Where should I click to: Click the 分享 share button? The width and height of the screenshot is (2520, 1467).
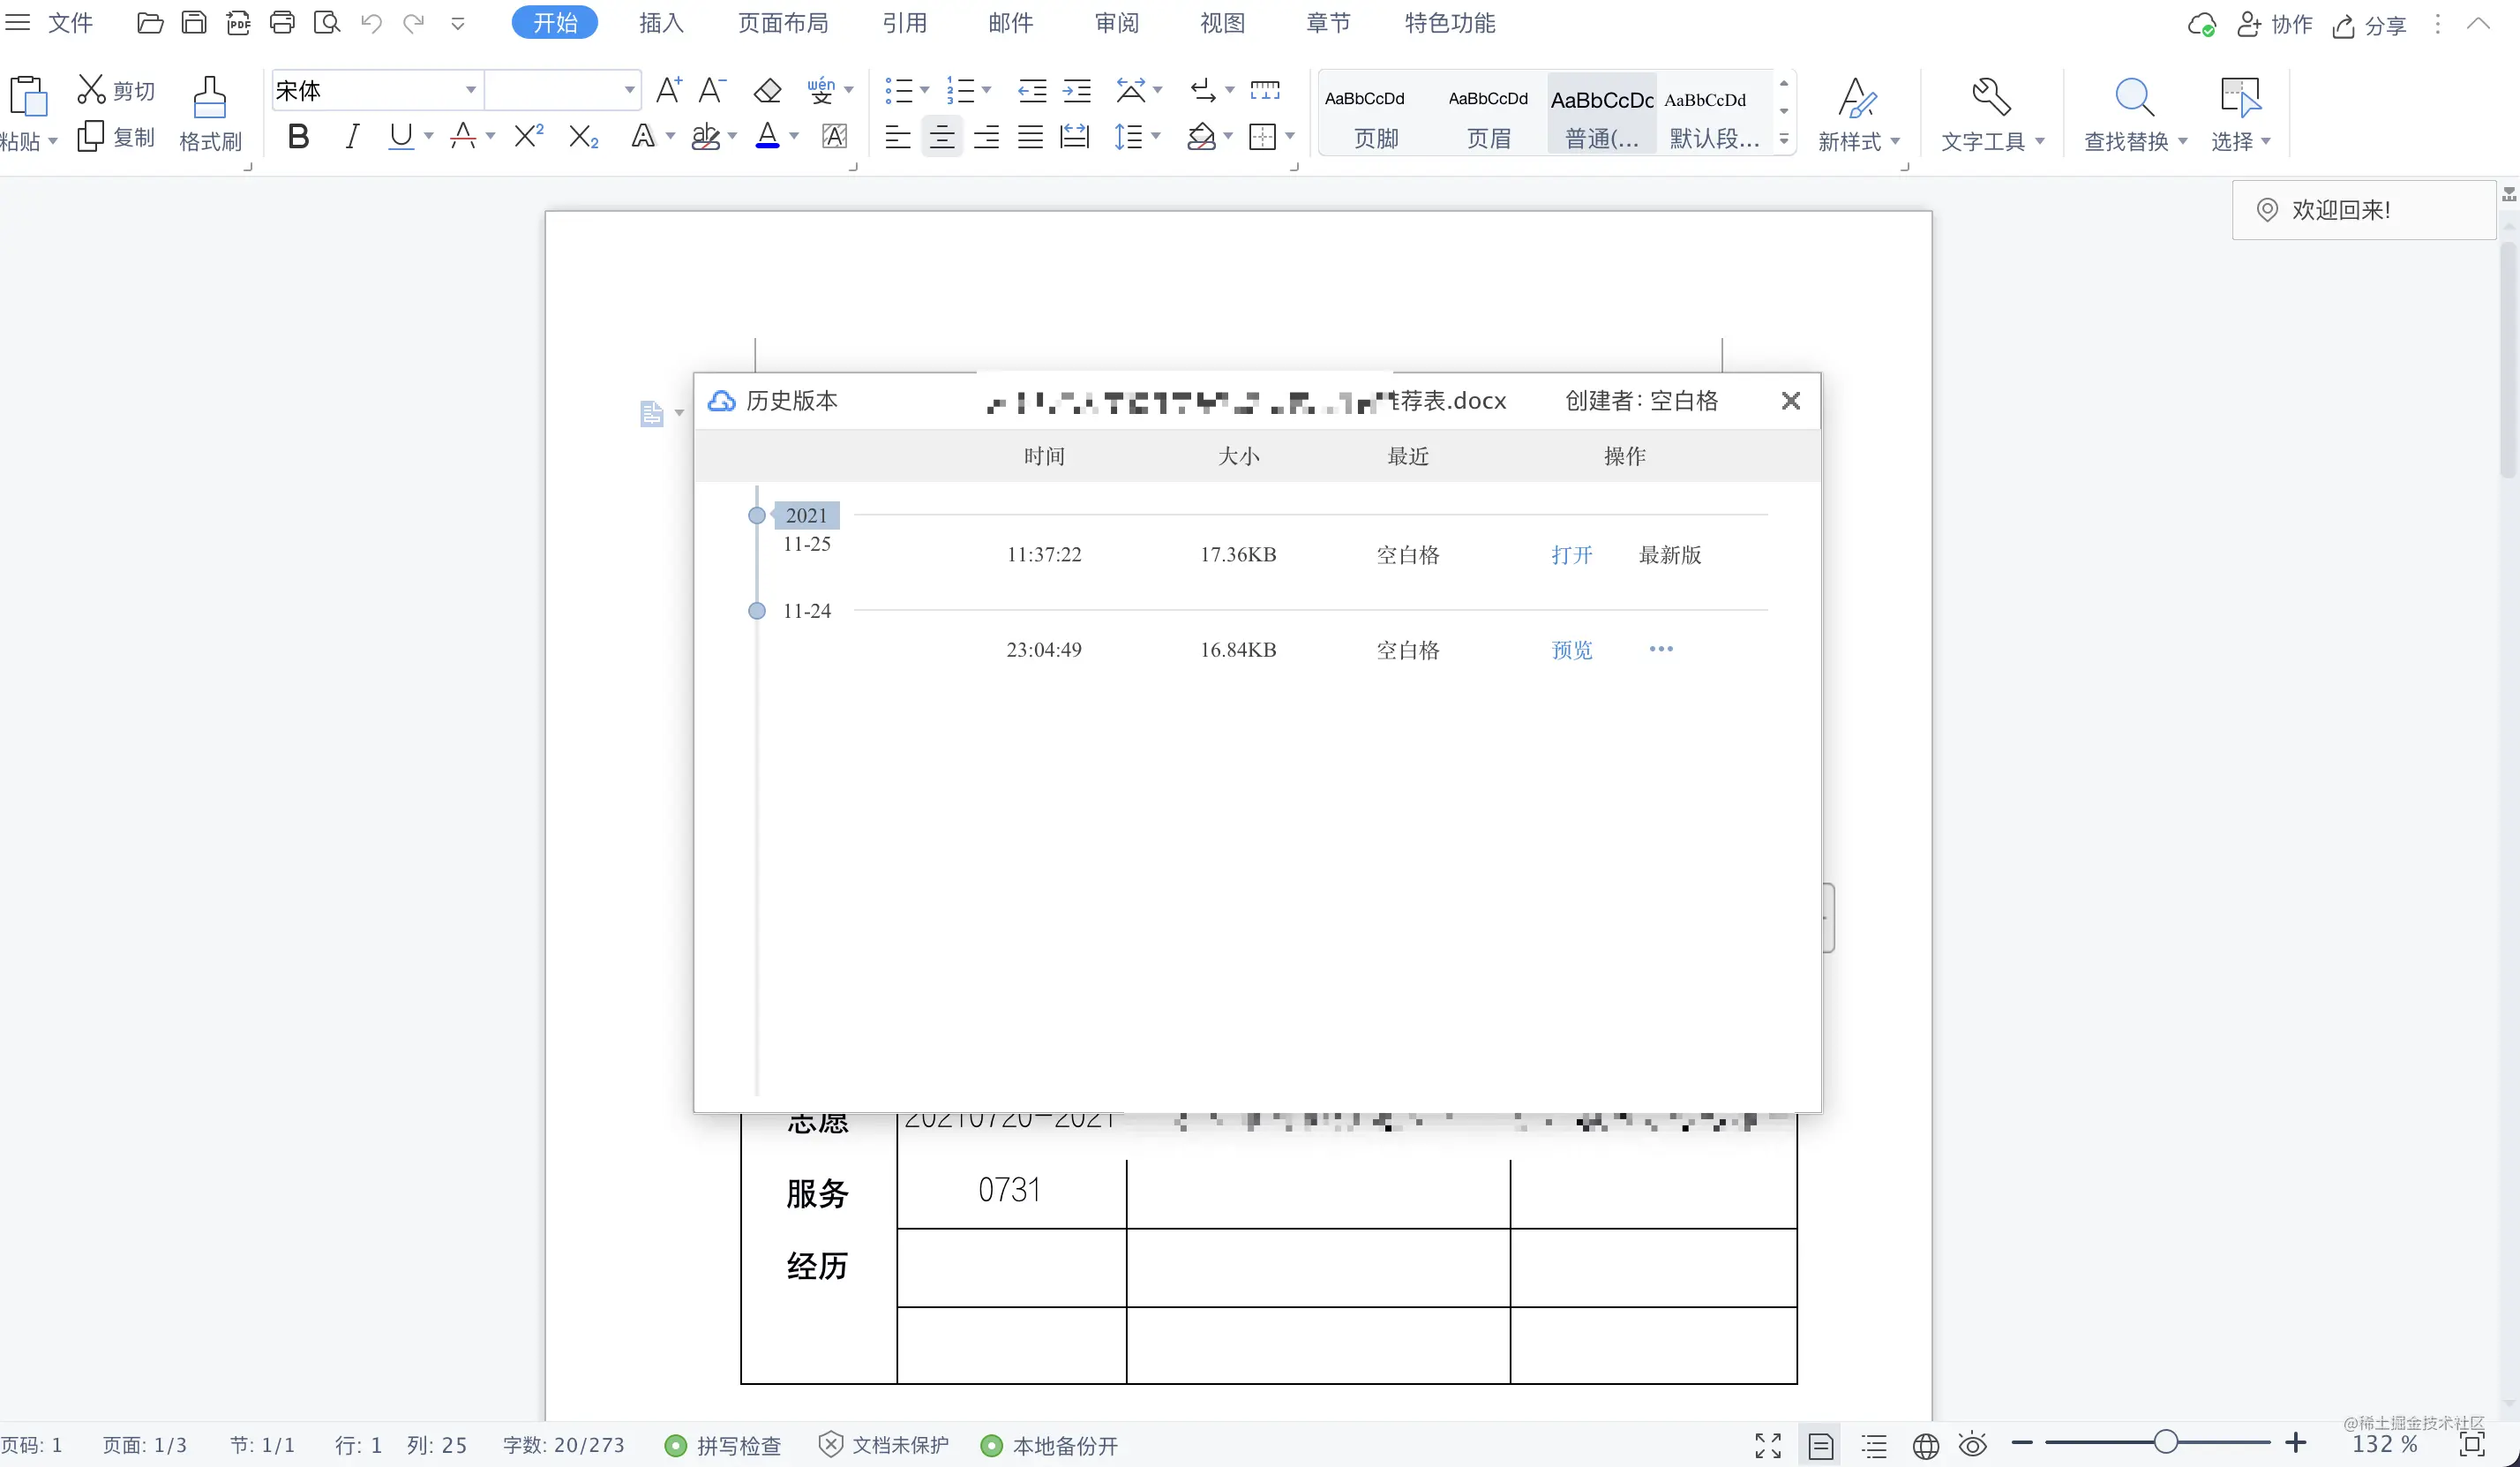point(2369,25)
